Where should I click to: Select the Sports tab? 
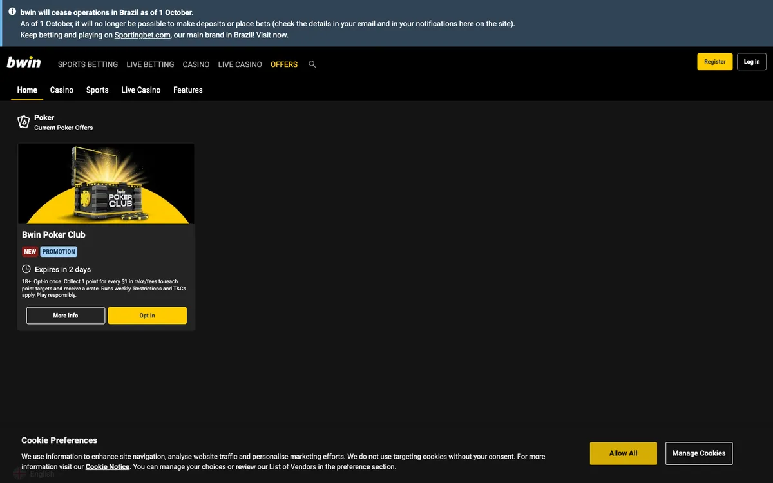(97, 90)
